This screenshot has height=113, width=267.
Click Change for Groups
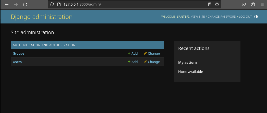click(x=152, y=53)
